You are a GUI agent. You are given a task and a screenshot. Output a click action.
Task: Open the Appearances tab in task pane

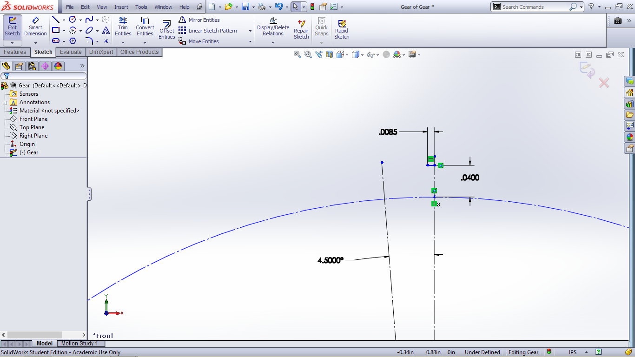coord(629,137)
